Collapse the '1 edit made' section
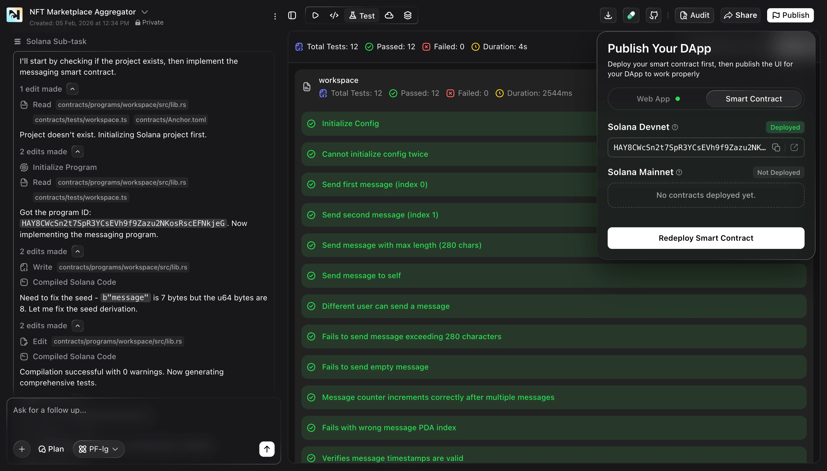This screenshot has width=827, height=471. pos(72,89)
